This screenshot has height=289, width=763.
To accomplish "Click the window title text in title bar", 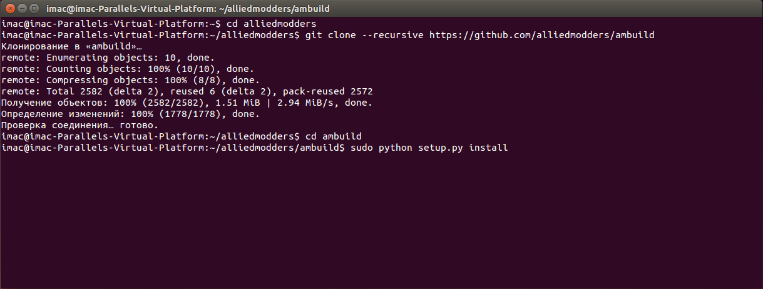I will (188, 9).
